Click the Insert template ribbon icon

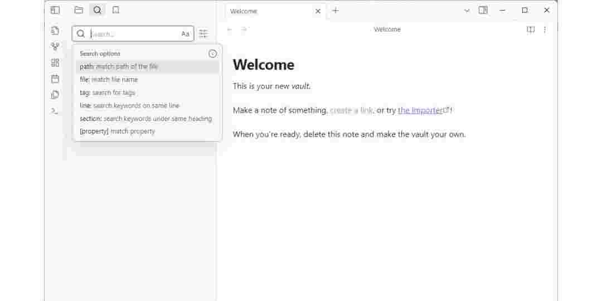pos(55,95)
